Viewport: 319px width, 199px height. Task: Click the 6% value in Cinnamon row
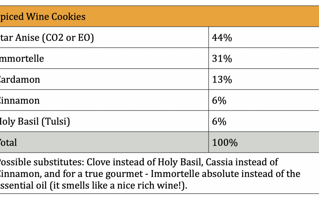[219, 101]
